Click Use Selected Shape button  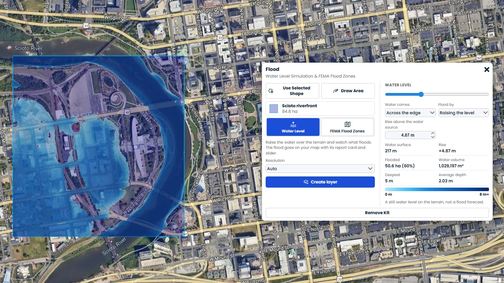point(292,91)
